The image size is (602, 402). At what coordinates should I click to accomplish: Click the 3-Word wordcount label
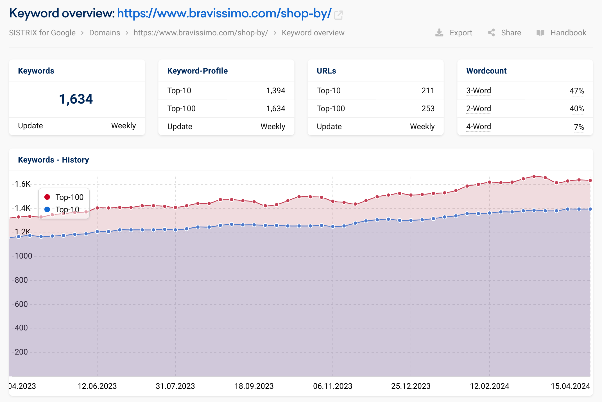pos(479,91)
